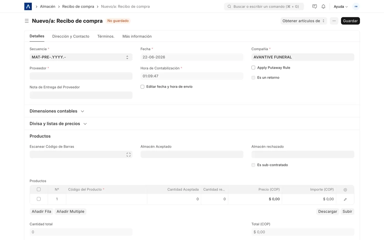Click Añadir Multiple button

[x=70, y=211]
